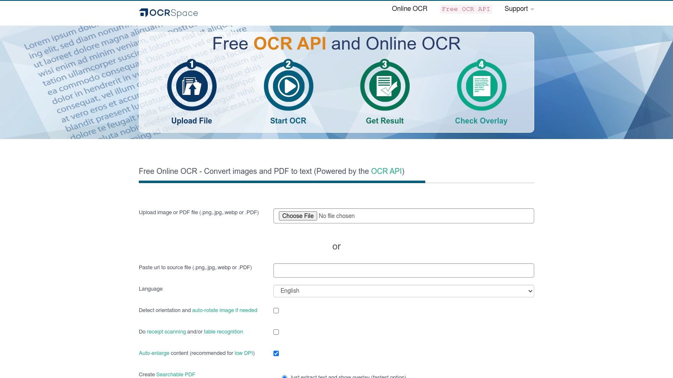Click step number 3 badge
The height and width of the screenshot is (378, 673).
click(x=384, y=65)
